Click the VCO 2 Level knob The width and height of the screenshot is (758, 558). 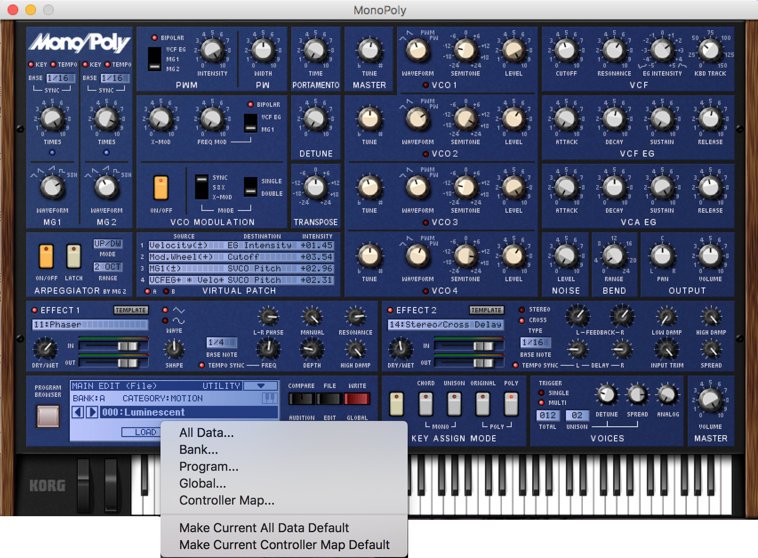pyautogui.click(x=513, y=119)
